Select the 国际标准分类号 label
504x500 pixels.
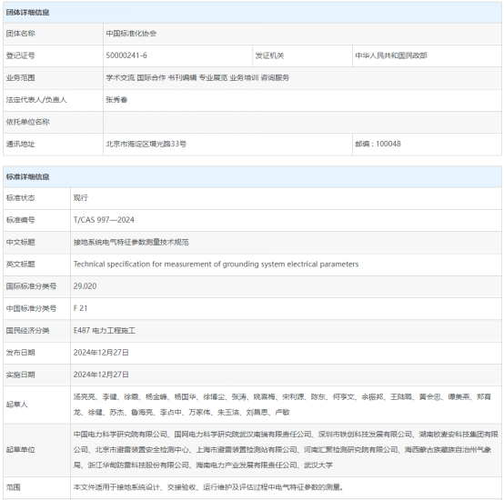point(31,286)
